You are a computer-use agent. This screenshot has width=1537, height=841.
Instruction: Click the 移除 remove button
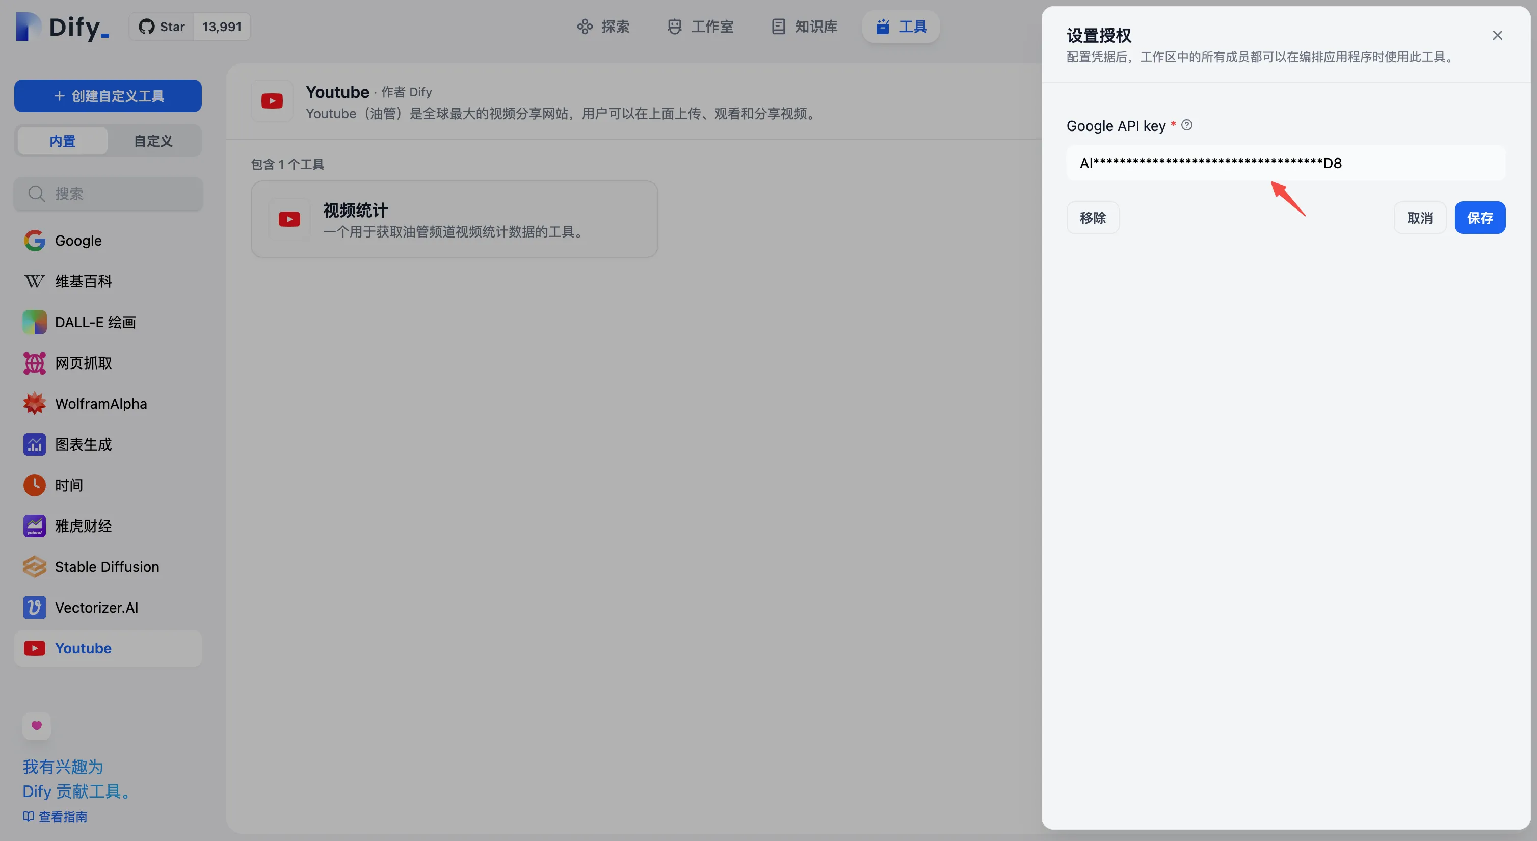[1092, 218]
